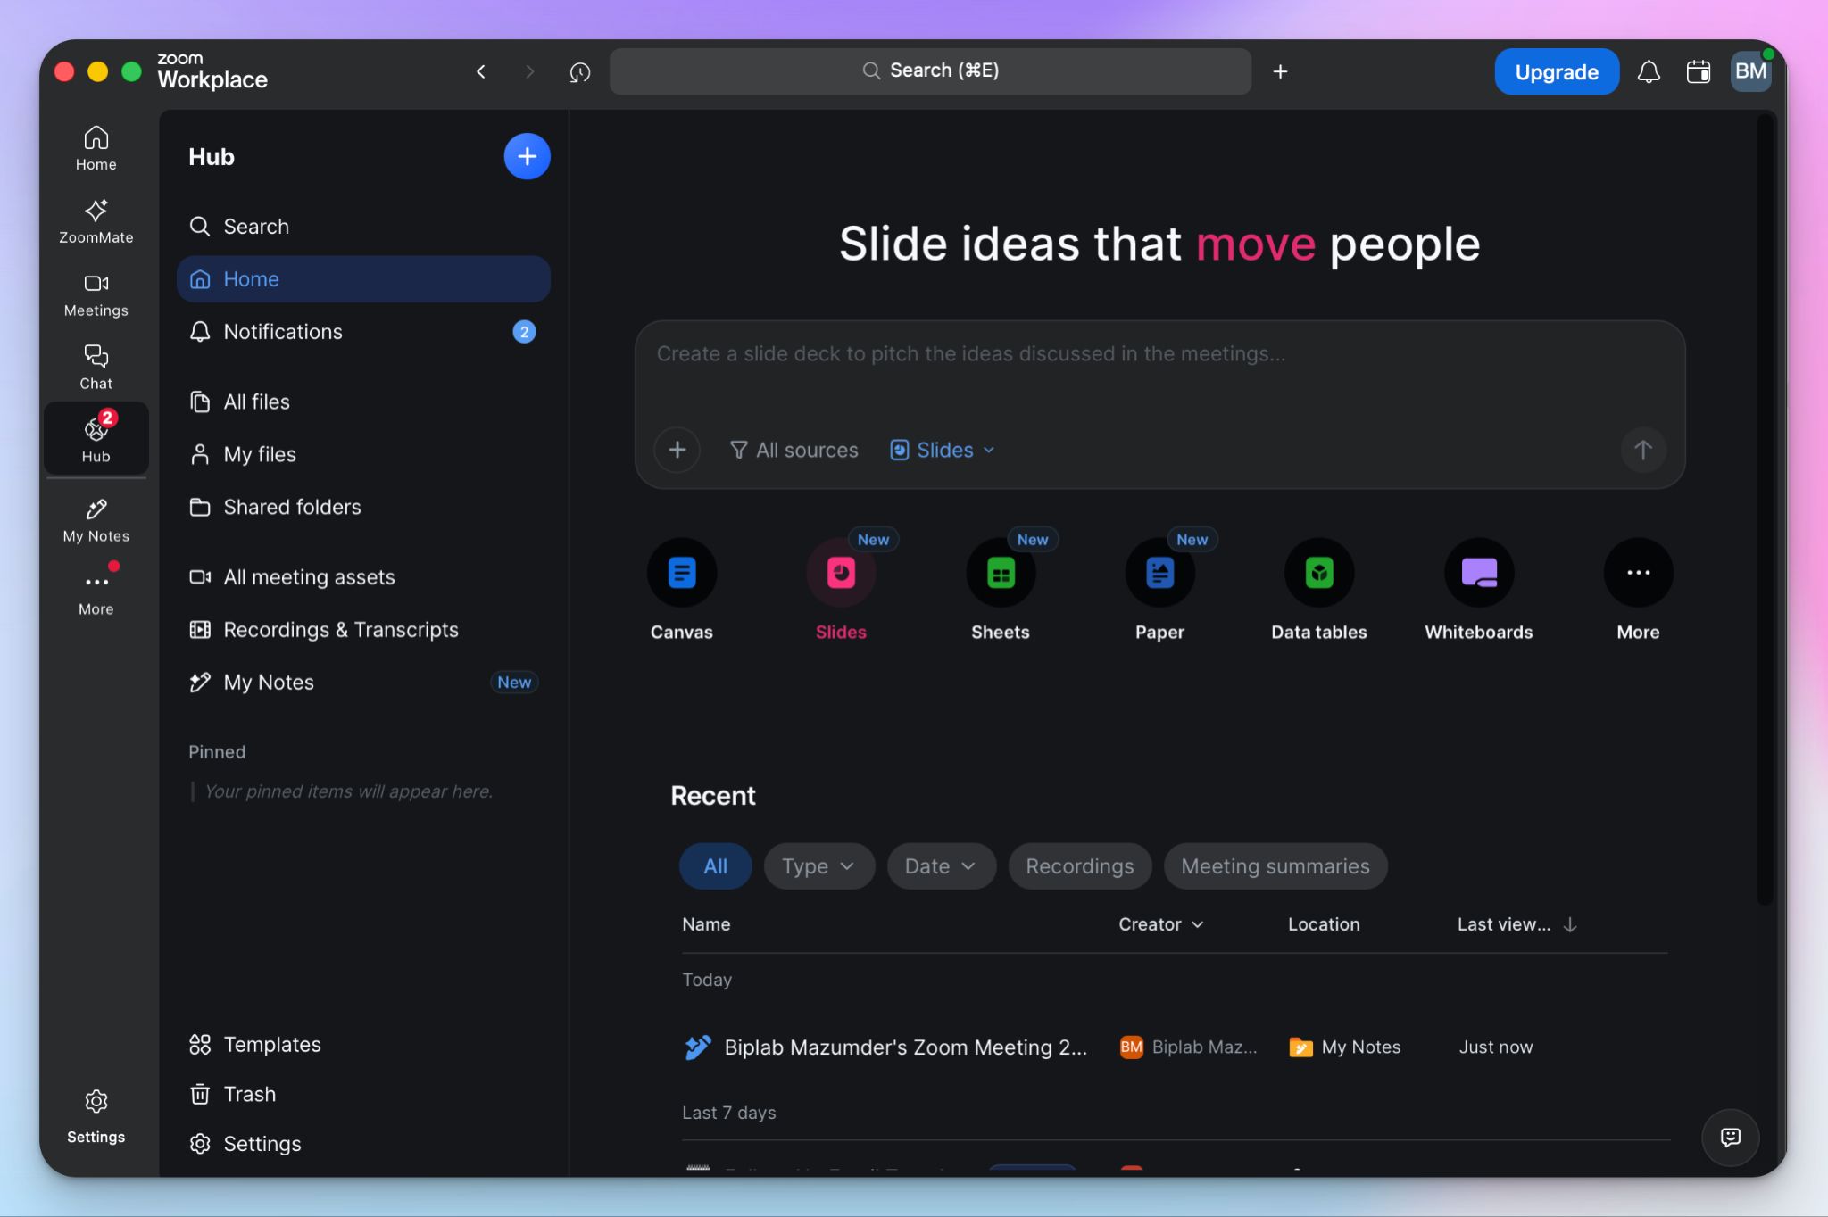Sort by Last viewed column
The image size is (1828, 1217).
[x=1517, y=924]
